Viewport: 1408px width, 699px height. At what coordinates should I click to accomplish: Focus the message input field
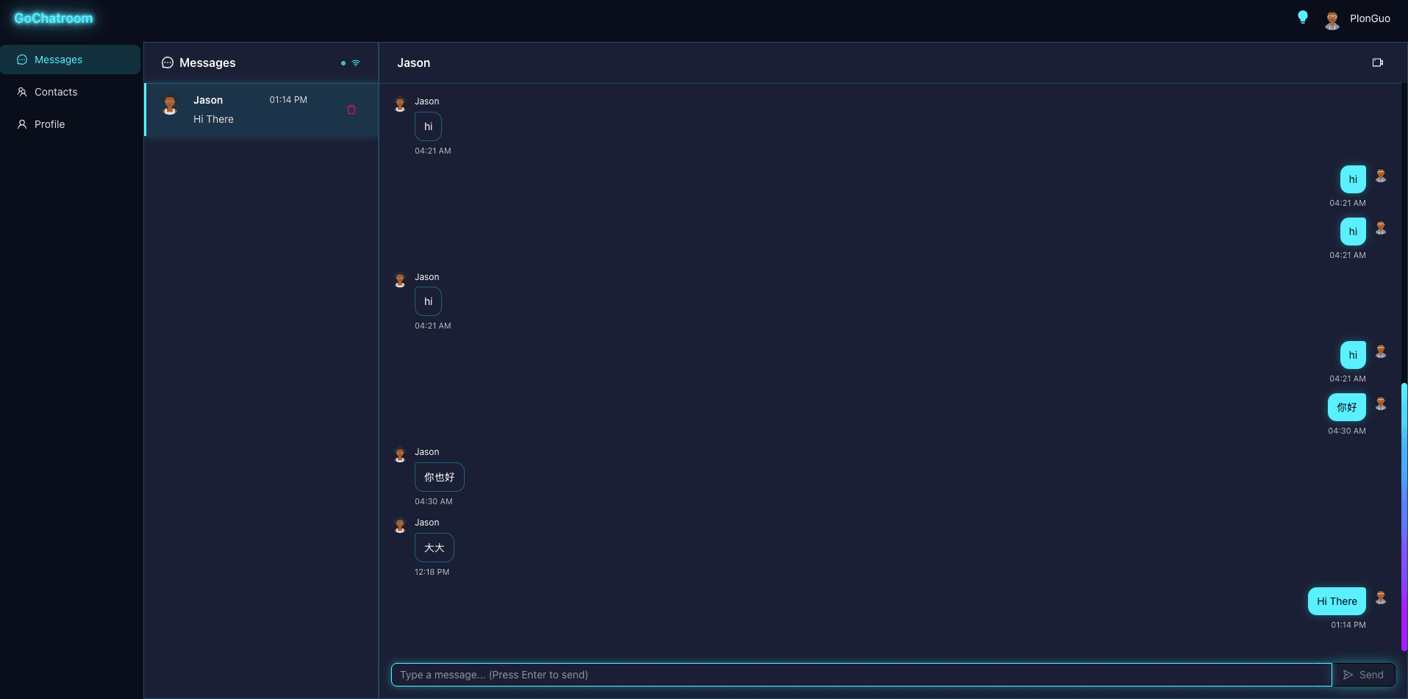pyautogui.click(x=861, y=675)
